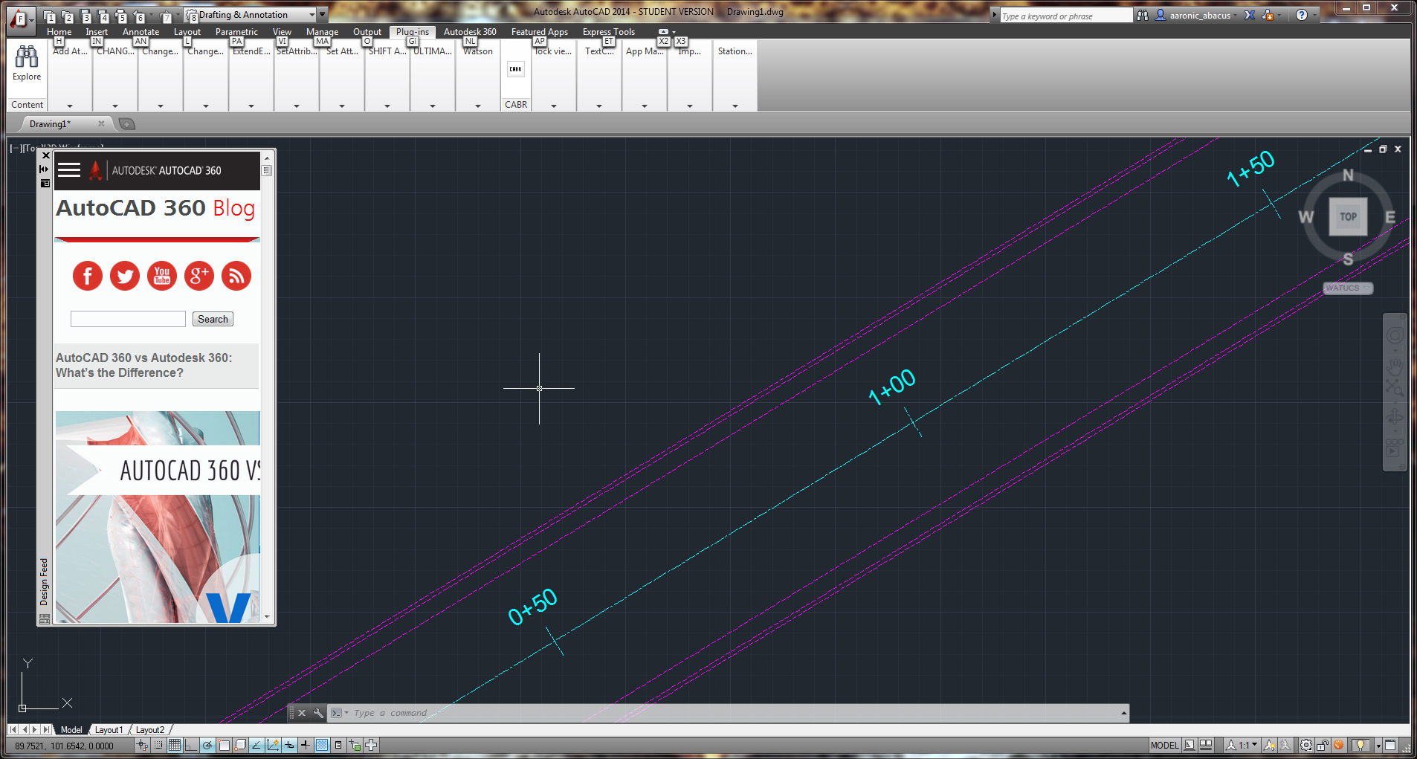Click the command line input field

pos(735,713)
